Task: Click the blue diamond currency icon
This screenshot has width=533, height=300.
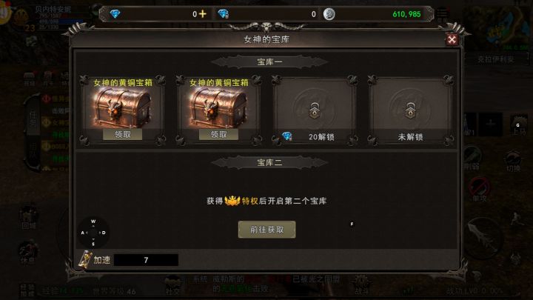Action: click(x=115, y=14)
